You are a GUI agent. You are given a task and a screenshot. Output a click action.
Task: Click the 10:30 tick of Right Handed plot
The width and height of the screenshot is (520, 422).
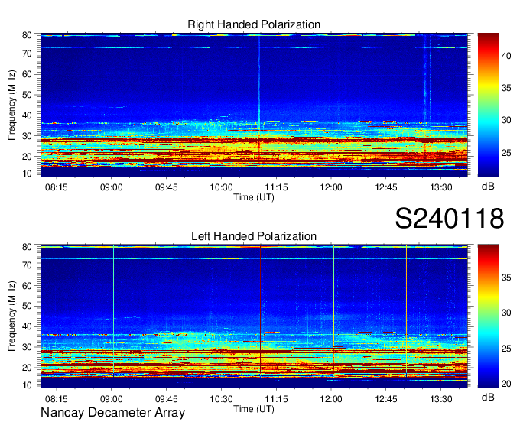[221, 187]
